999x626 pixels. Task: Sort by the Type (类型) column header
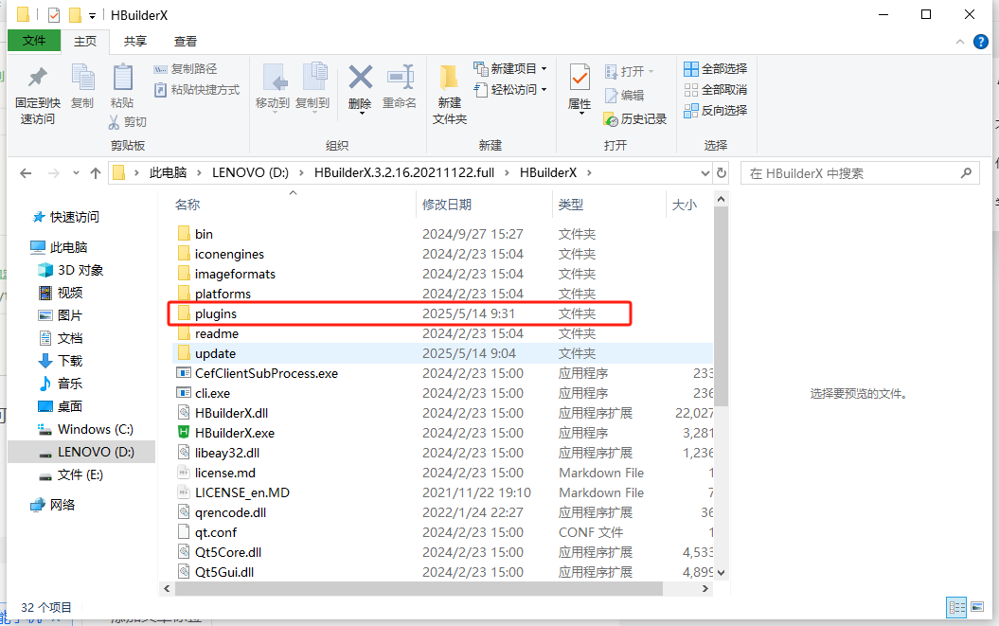pyautogui.click(x=570, y=205)
